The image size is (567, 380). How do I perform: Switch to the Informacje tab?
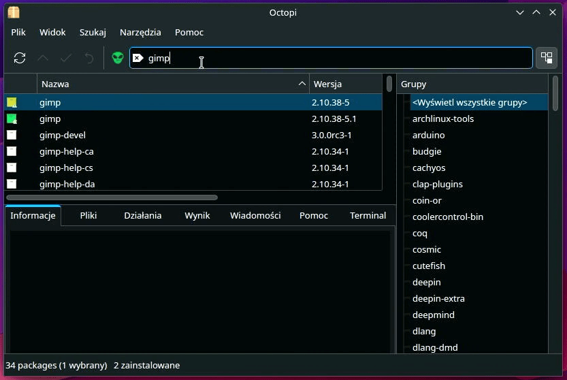click(33, 216)
